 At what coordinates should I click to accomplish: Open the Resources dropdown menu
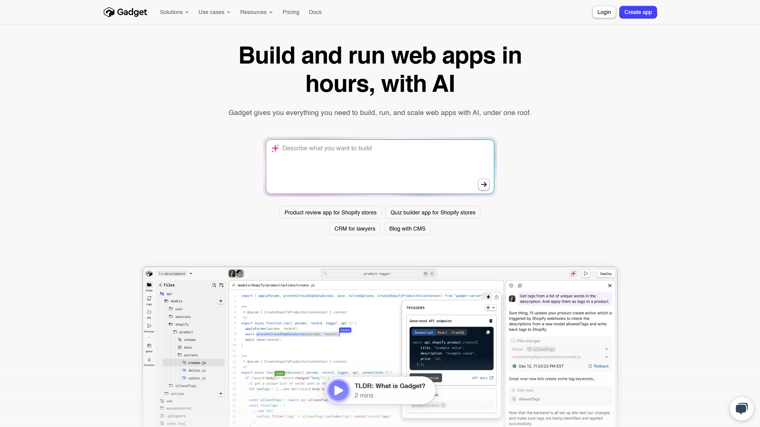[256, 12]
